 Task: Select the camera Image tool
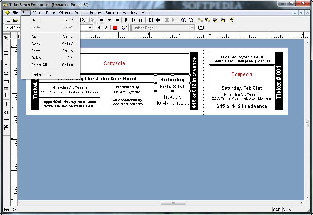click(6, 88)
